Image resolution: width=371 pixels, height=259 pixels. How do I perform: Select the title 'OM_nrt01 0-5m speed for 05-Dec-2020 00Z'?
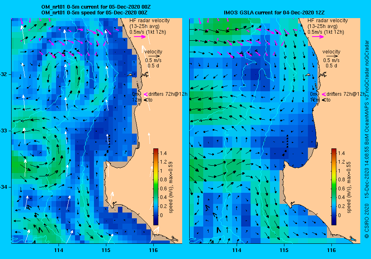[x=94, y=13]
